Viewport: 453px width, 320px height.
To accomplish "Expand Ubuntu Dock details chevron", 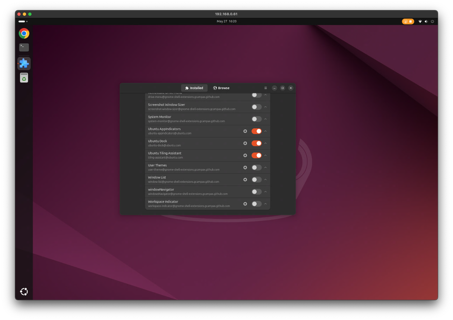I will 266,143.
